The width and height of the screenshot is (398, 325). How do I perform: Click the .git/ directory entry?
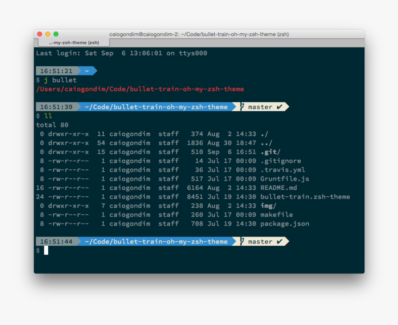[x=270, y=152]
